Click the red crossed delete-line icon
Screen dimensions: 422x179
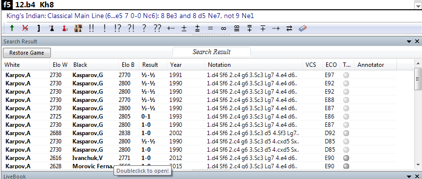25,28
